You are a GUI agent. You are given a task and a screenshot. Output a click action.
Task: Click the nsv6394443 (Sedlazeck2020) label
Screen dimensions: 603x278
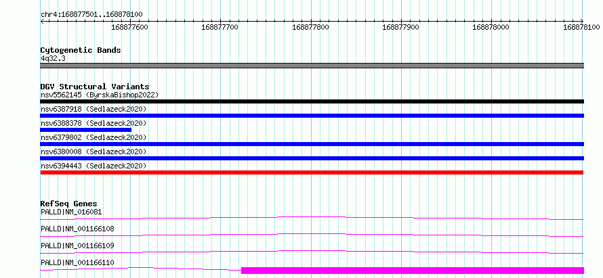pyautogui.click(x=93, y=166)
